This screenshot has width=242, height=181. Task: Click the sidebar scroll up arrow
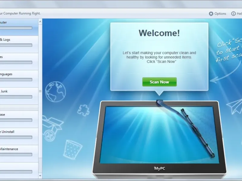pyautogui.click(x=40, y=22)
